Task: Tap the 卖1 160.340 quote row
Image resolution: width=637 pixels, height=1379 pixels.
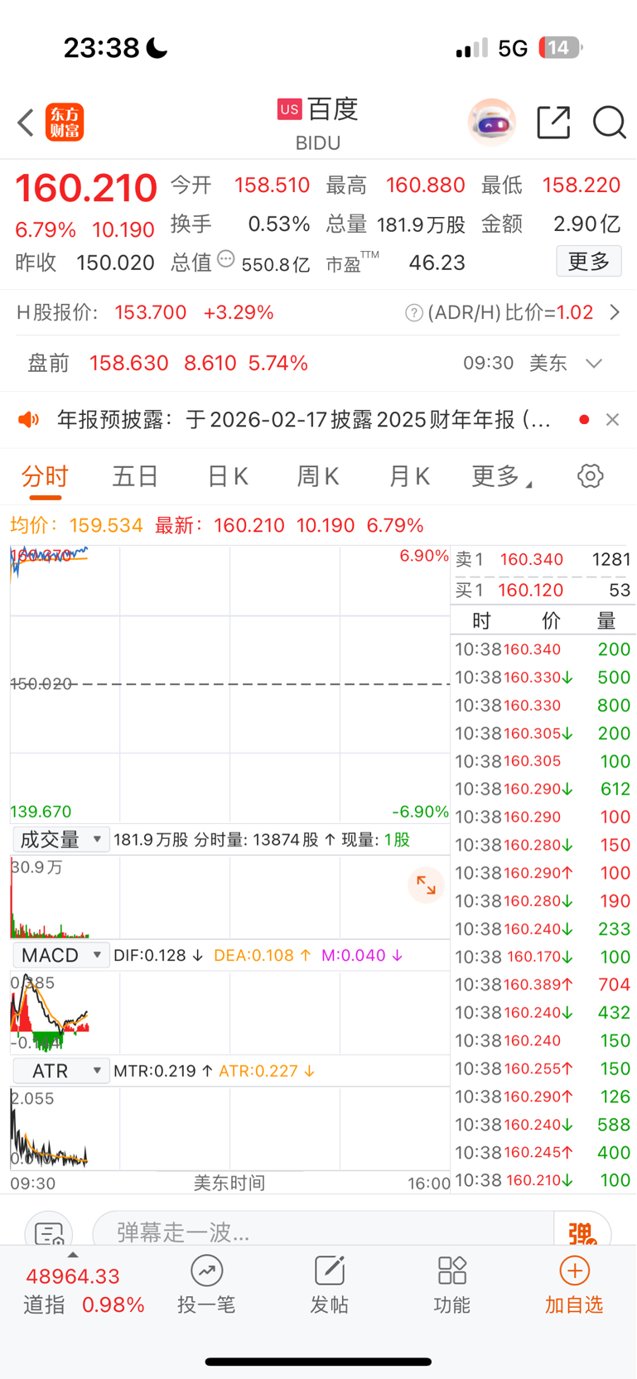Action: click(x=543, y=560)
